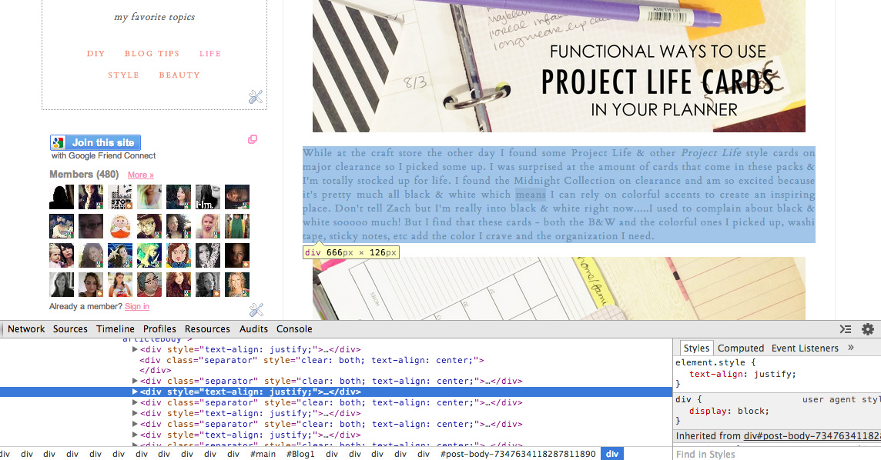Click the highlighted div breadcrumb item

[612, 454]
